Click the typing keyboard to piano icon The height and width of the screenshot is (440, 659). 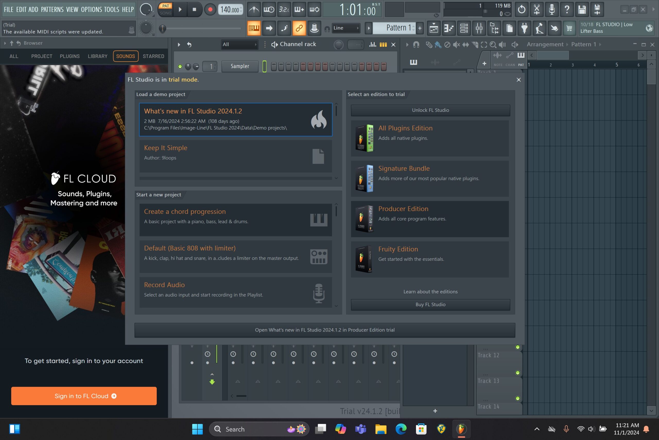254,28
